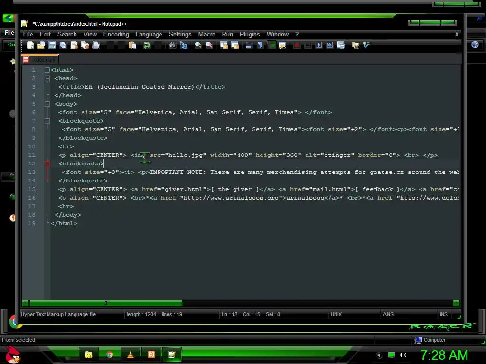Toggle synchronize horizontal scrolling
Viewport: 486px width, 364px height.
(x=234, y=45)
